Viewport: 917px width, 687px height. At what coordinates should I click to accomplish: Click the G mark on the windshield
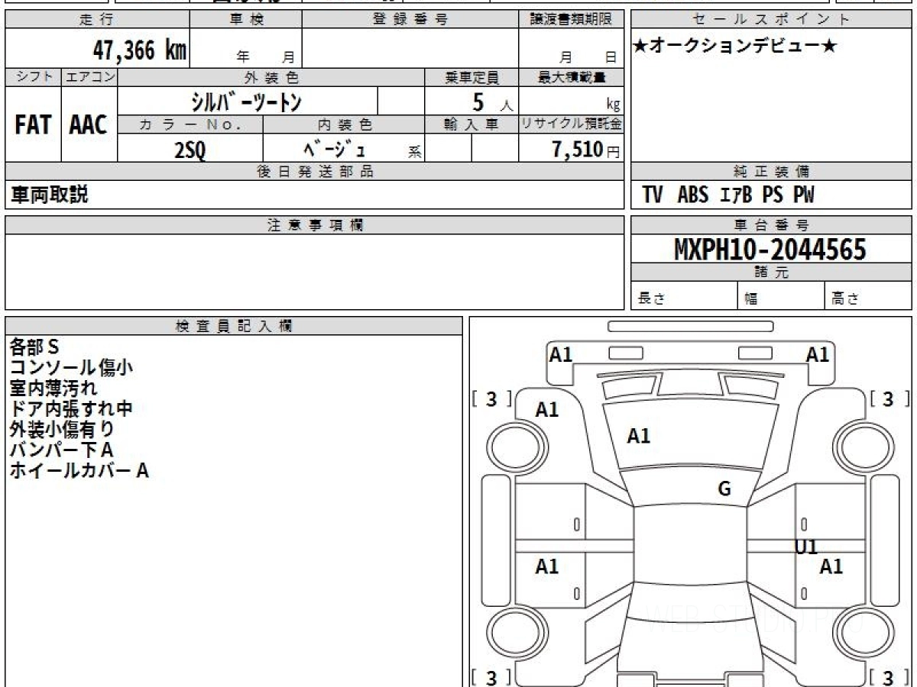(x=724, y=489)
